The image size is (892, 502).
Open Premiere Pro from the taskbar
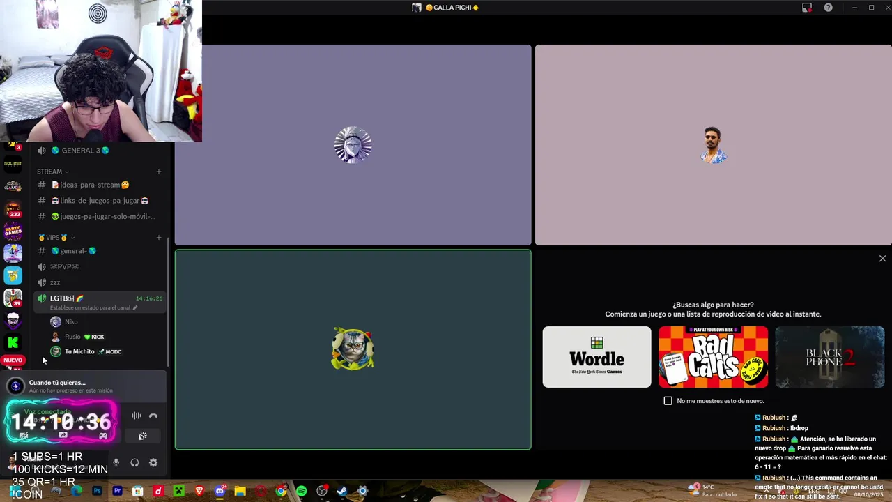point(117,491)
